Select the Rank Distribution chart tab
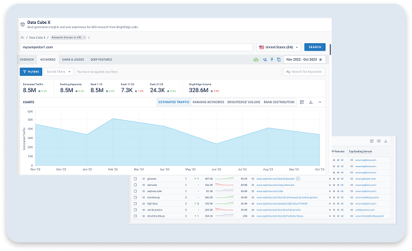Screen dimensions: 412x251 279,102
